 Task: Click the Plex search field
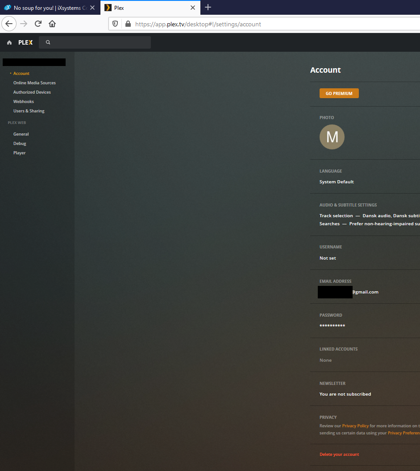pos(95,42)
